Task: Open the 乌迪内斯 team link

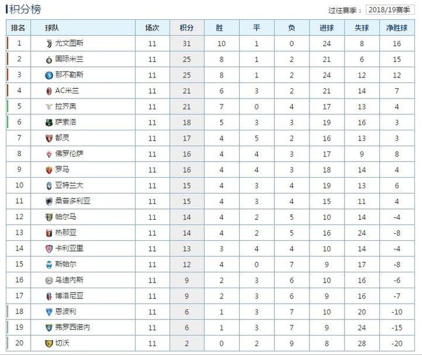Action: click(x=69, y=281)
